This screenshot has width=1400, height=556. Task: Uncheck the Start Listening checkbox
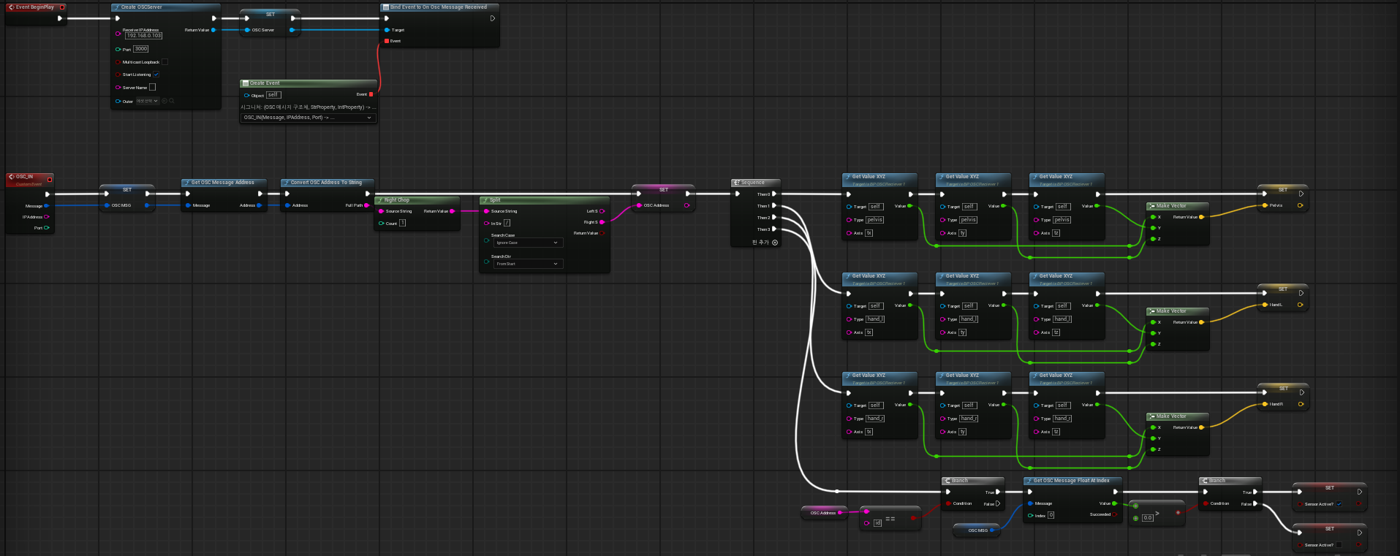click(156, 75)
